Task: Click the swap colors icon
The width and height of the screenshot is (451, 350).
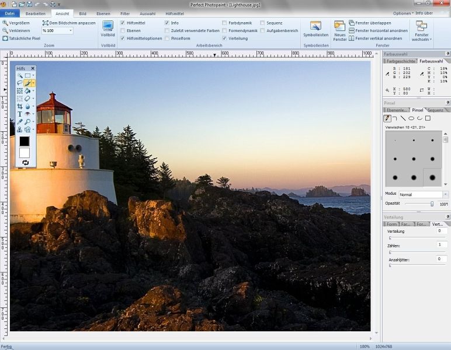Action: [x=25, y=162]
